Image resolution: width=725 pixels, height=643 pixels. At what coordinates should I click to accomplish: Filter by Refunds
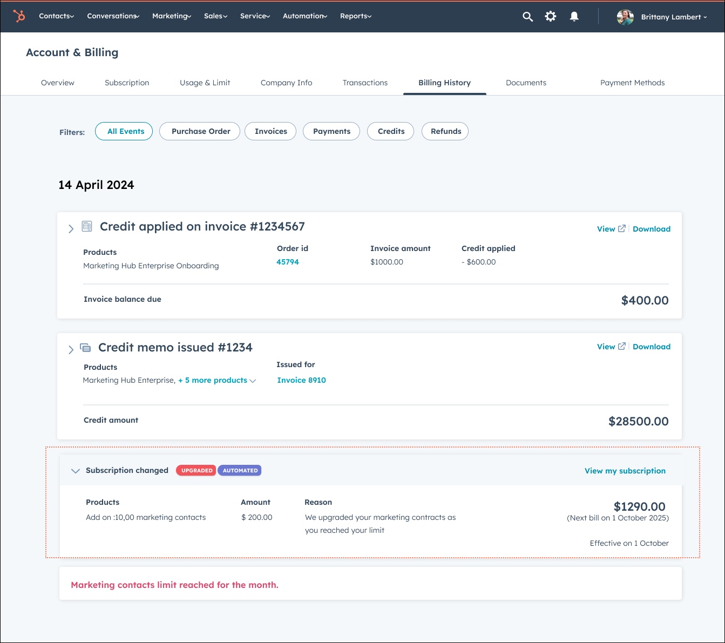point(445,131)
